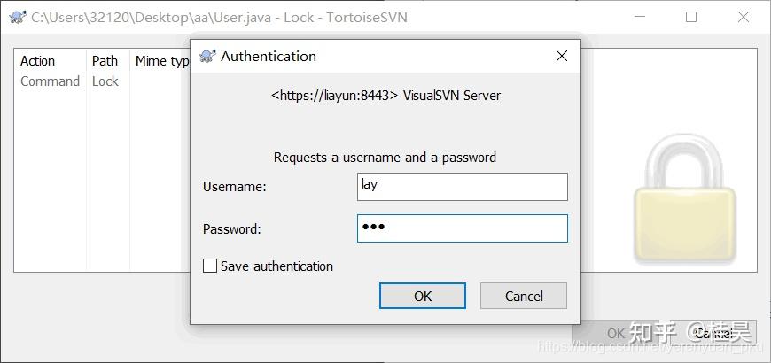The height and width of the screenshot is (363, 771).
Task: Click the VisualSVN Server address text
Action: tap(385, 95)
